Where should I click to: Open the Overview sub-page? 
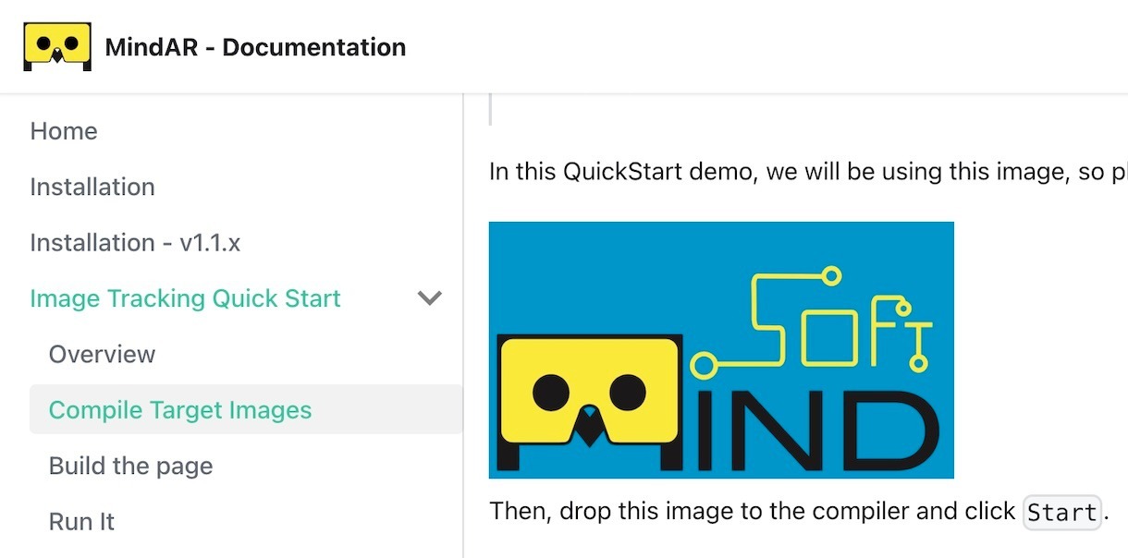[102, 355]
